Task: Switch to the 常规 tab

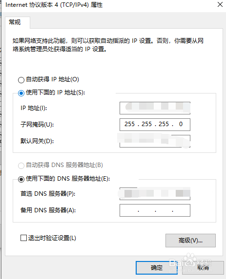Action: [15, 22]
